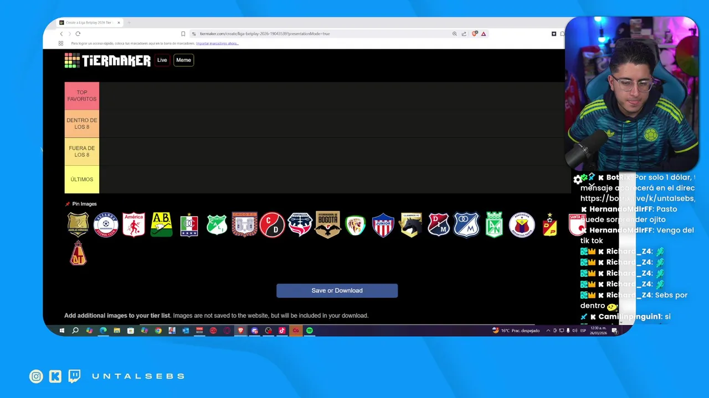Image resolution: width=709 pixels, height=398 pixels.
Task: Pick the Deportes Tolima crest
Action: click(78, 253)
